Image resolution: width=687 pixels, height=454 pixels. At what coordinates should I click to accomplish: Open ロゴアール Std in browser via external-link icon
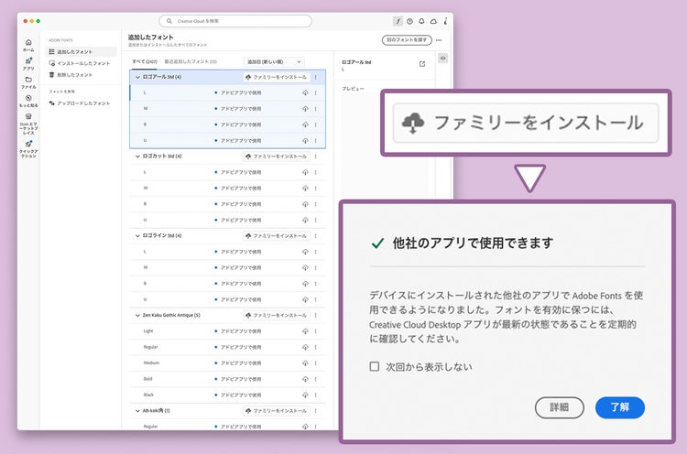pyautogui.click(x=422, y=64)
